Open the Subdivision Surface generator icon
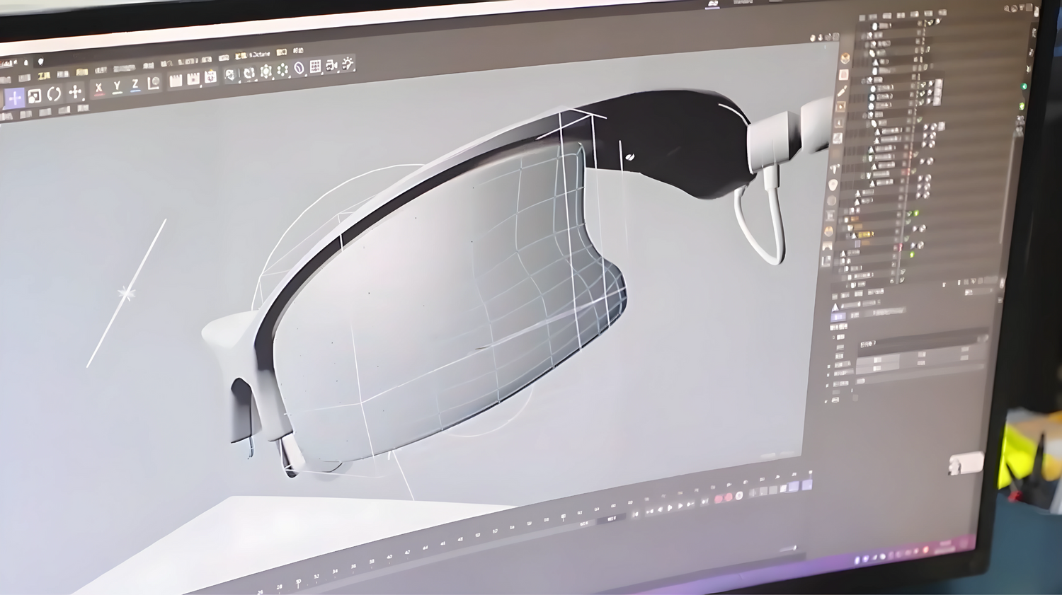Viewport: 1062px width, 595px height. [x=266, y=71]
